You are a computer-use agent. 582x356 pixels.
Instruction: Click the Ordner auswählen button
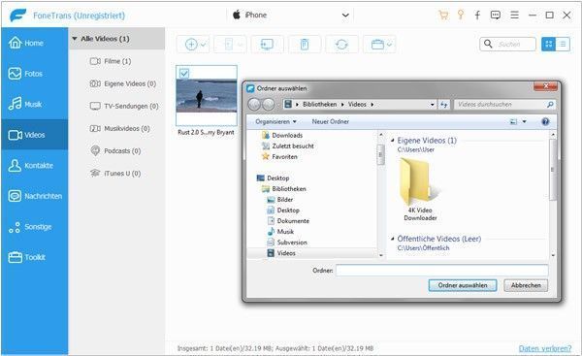coord(463,285)
